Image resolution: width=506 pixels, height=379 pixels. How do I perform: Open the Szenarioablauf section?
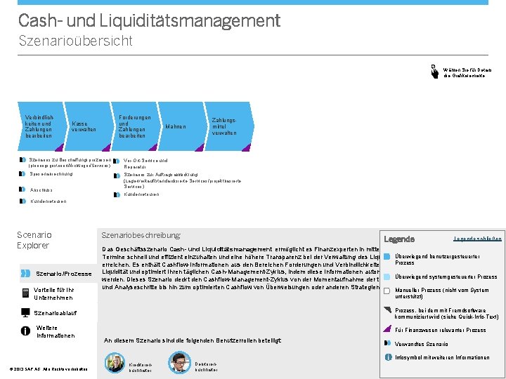click(x=56, y=313)
